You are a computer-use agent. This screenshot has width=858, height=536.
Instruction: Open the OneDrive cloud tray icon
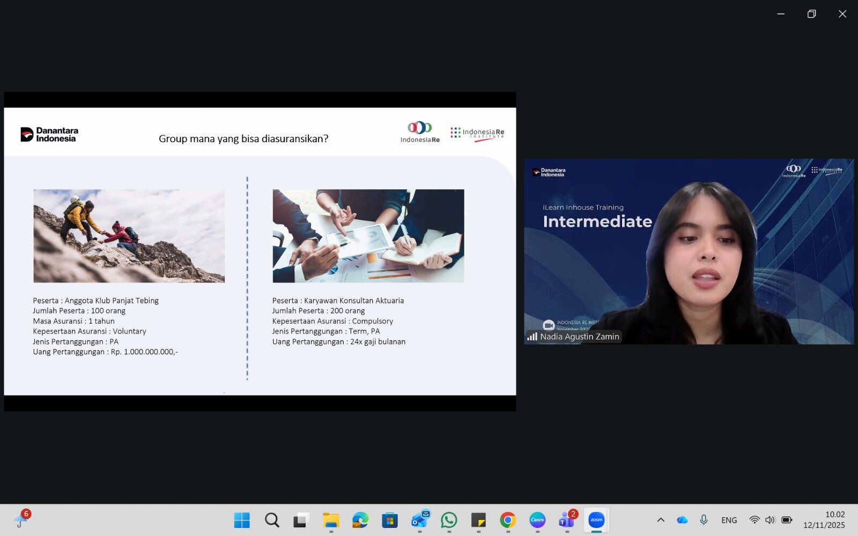point(682,520)
